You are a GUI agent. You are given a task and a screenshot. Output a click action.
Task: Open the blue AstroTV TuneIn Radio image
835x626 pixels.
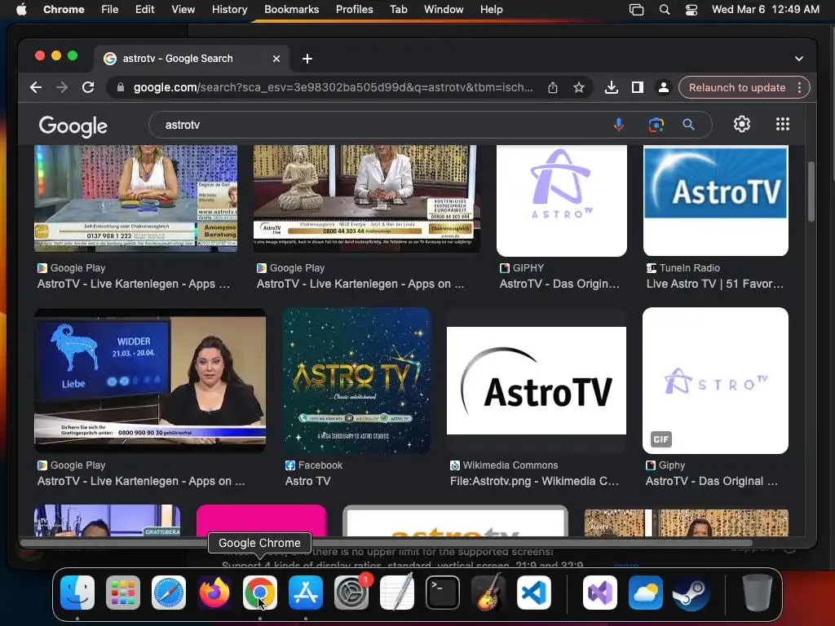(715, 201)
